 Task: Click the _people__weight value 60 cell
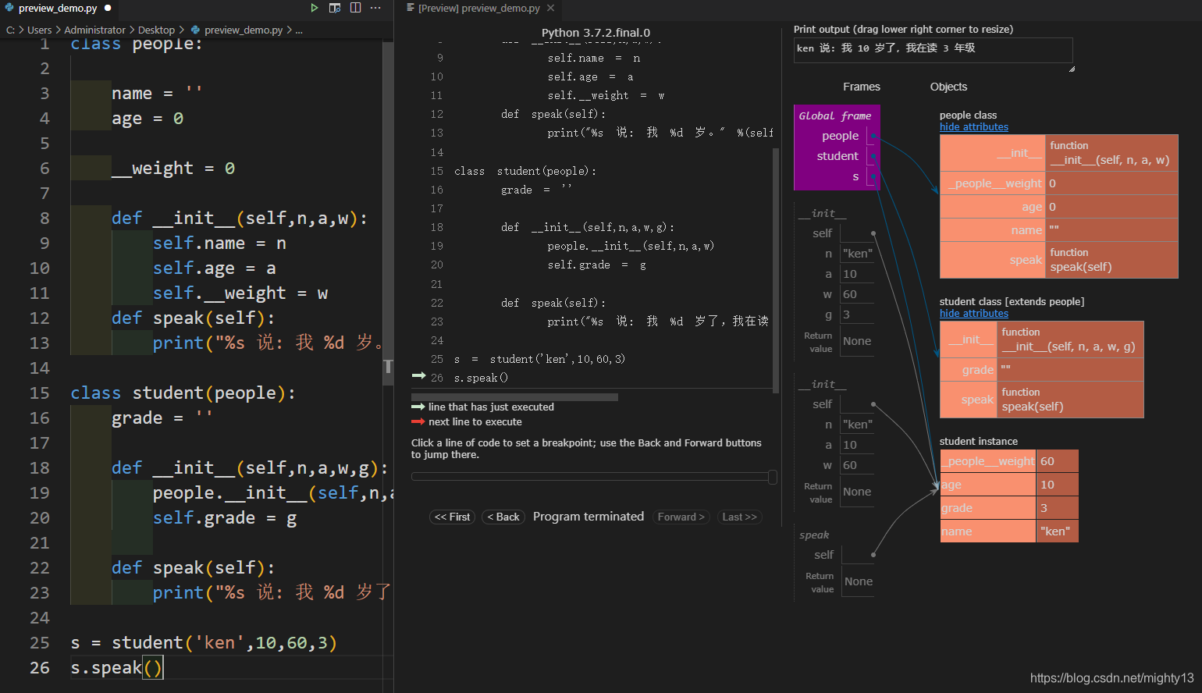pos(1057,461)
